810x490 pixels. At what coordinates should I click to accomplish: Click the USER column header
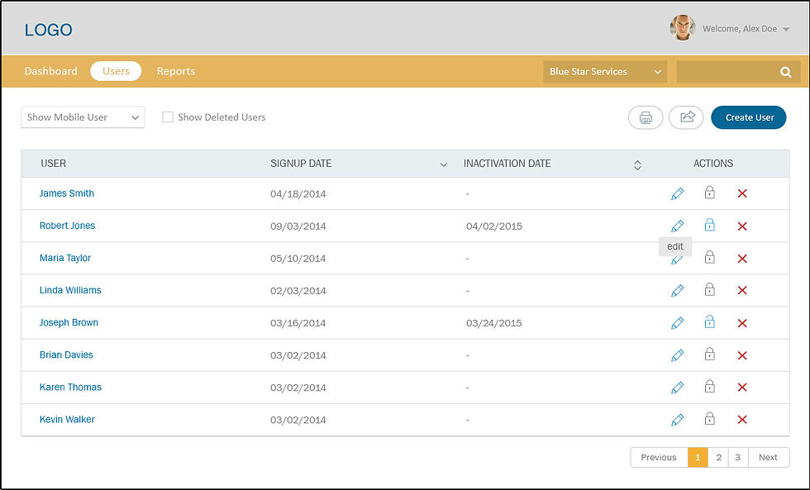pos(53,164)
